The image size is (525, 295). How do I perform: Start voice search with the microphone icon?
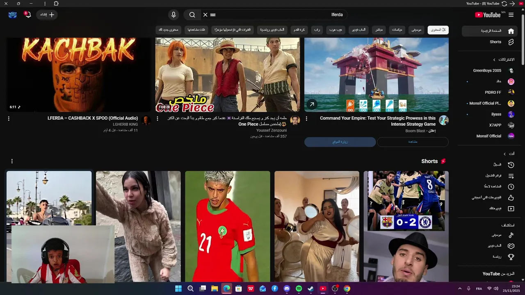click(173, 15)
